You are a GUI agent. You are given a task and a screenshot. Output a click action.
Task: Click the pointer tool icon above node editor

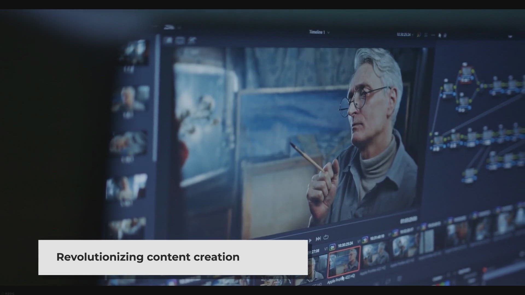pyautogui.click(x=440, y=35)
